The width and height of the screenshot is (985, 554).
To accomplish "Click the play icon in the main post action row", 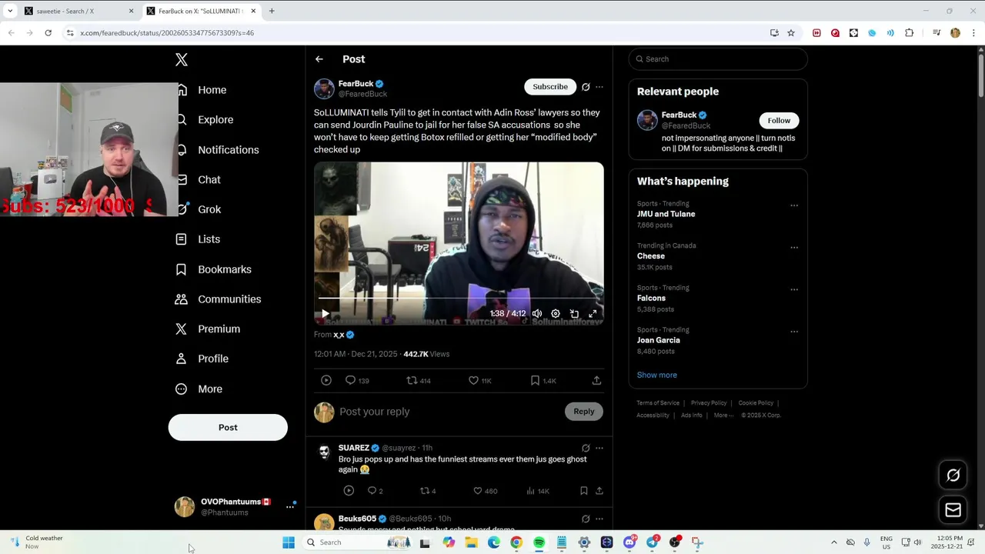I will point(326,381).
